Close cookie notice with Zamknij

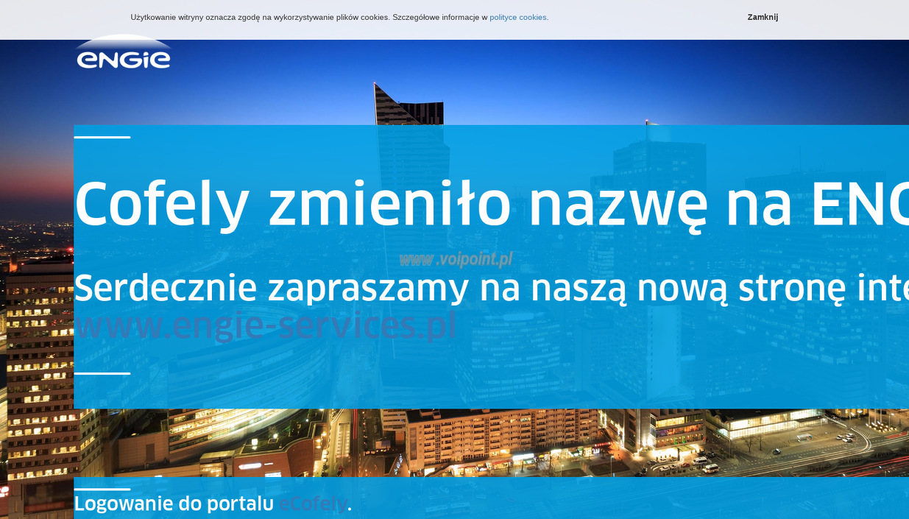[x=763, y=17]
